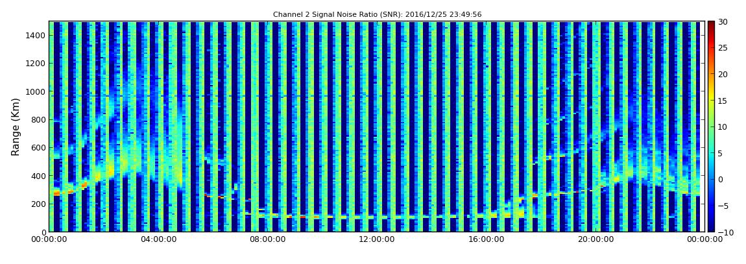The height and width of the screenshot is (264, 746).
Task: Click the plot title showing 2016/12/25 23:49:56
Action: [377, 15]
